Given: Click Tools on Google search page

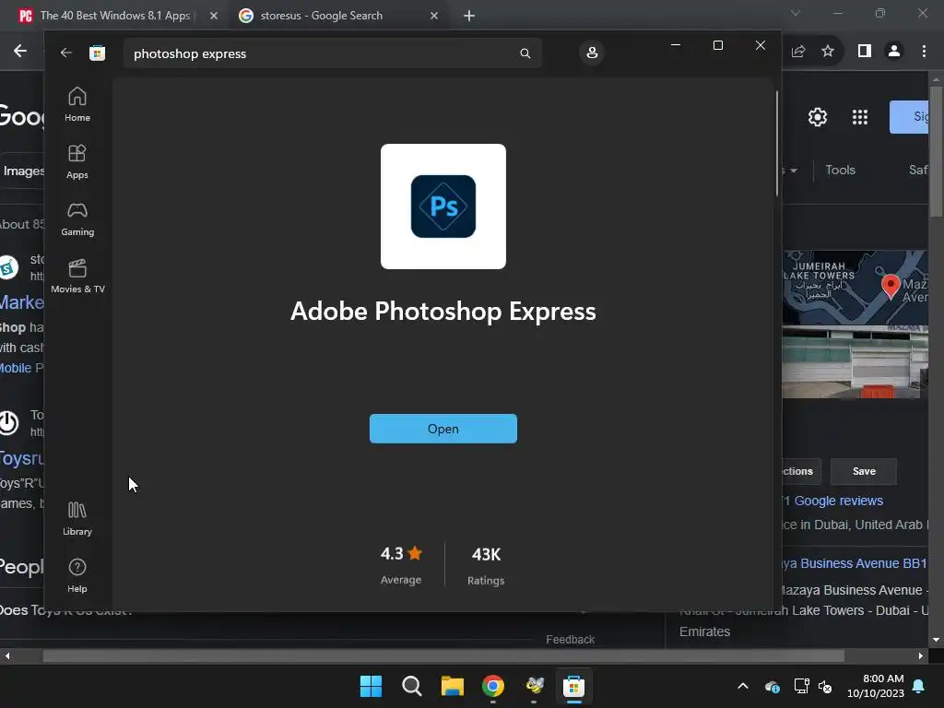Looking at the screenshot, I should [841, 170].
